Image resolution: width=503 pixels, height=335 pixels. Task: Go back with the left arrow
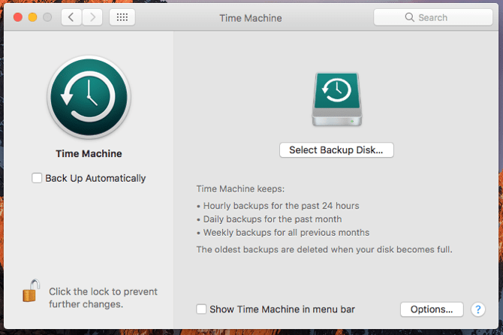[71, 17]
